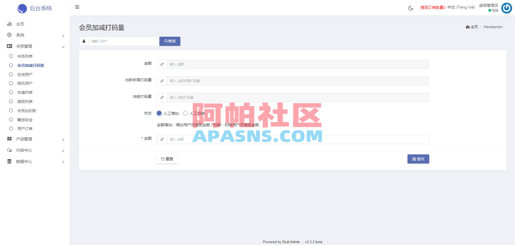Select the 人工扣除 radio option
Viewport: 515px width, 245px height.
(185, 113)
